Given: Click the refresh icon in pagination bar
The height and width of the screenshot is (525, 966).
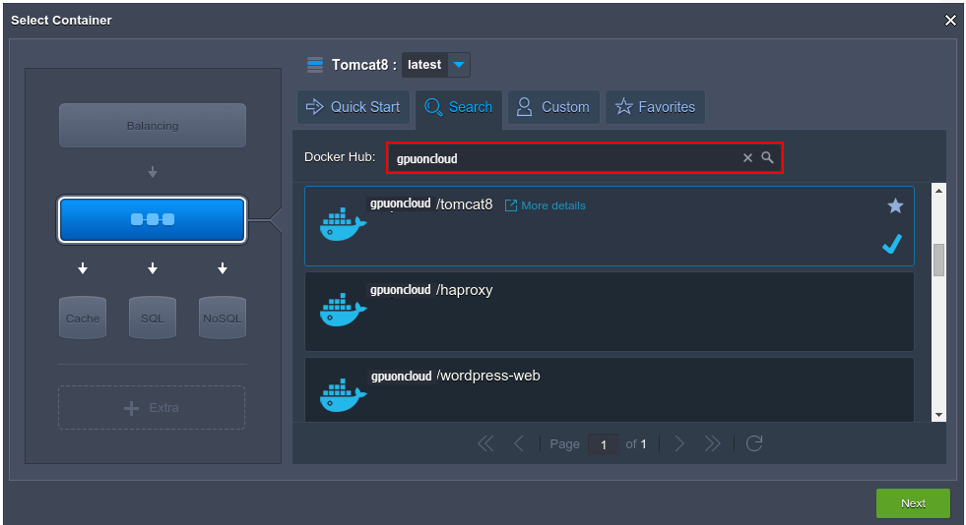Looking at the screenshot, I should (754, 443).
